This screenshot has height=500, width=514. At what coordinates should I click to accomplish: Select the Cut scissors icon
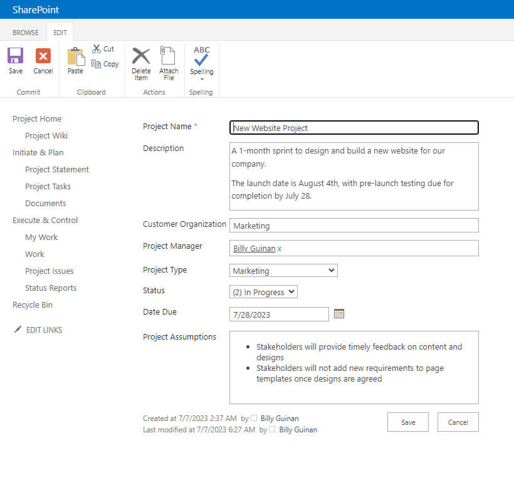pos(97,49)
